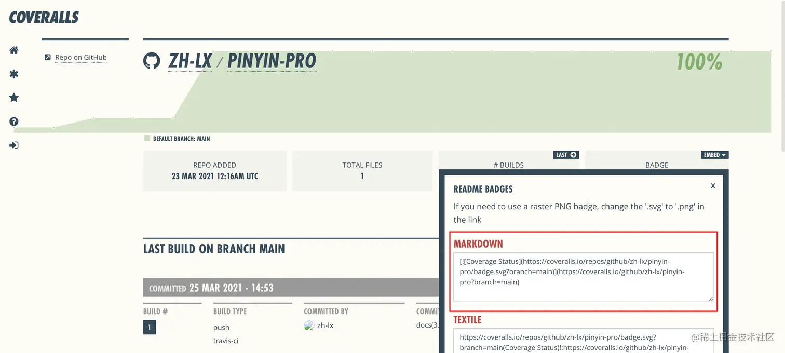The width and height of the screenshot is (785, 353).
Task: Open the ZH-LX owner link
Action: pos(190,61)
